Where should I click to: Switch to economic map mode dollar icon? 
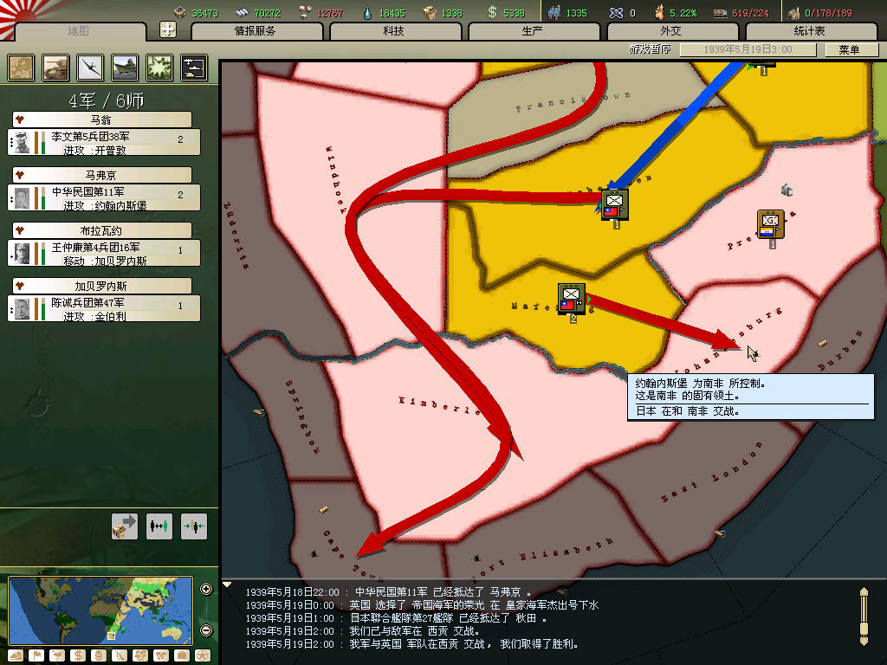[78, 655]
